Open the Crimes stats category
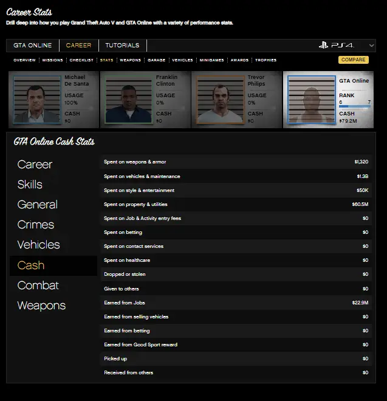 coord(36,225)
